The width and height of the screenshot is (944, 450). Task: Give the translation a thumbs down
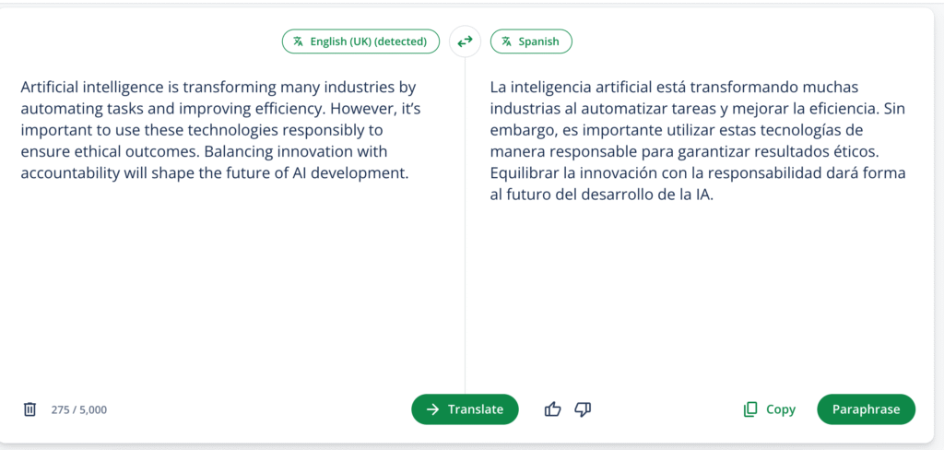[583, 409]
